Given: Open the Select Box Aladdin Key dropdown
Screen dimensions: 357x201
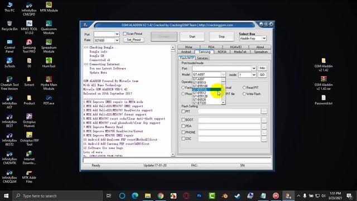Looking at the screenshot, I should point(264,39).
